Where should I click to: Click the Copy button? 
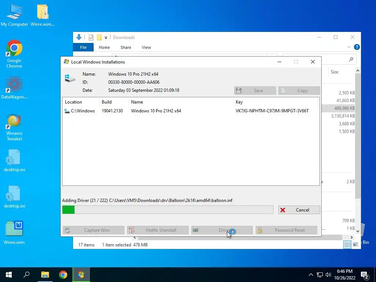[x=299, y=91]
